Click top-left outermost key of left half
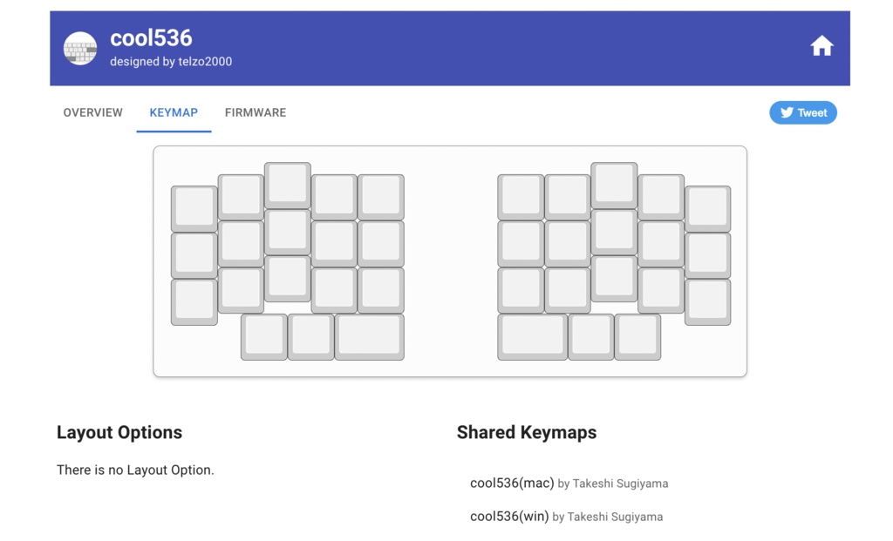Image resolution: width=893 pixels, height=541 pixels. [194, 208]
